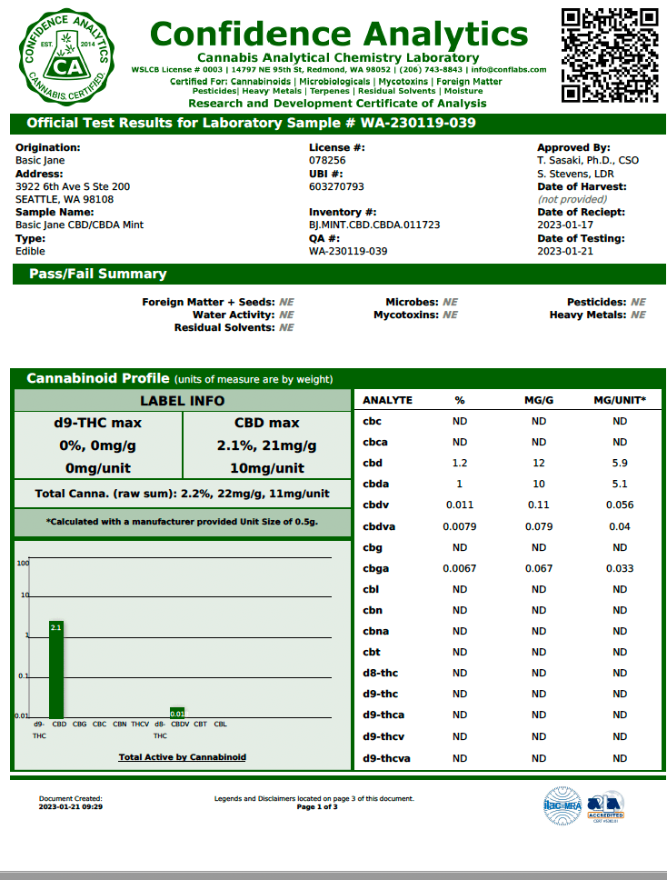The image size is (667, 880).
Task: Click the CBD bar labeled 2.1 in the chart
Action: click(56, 669)
